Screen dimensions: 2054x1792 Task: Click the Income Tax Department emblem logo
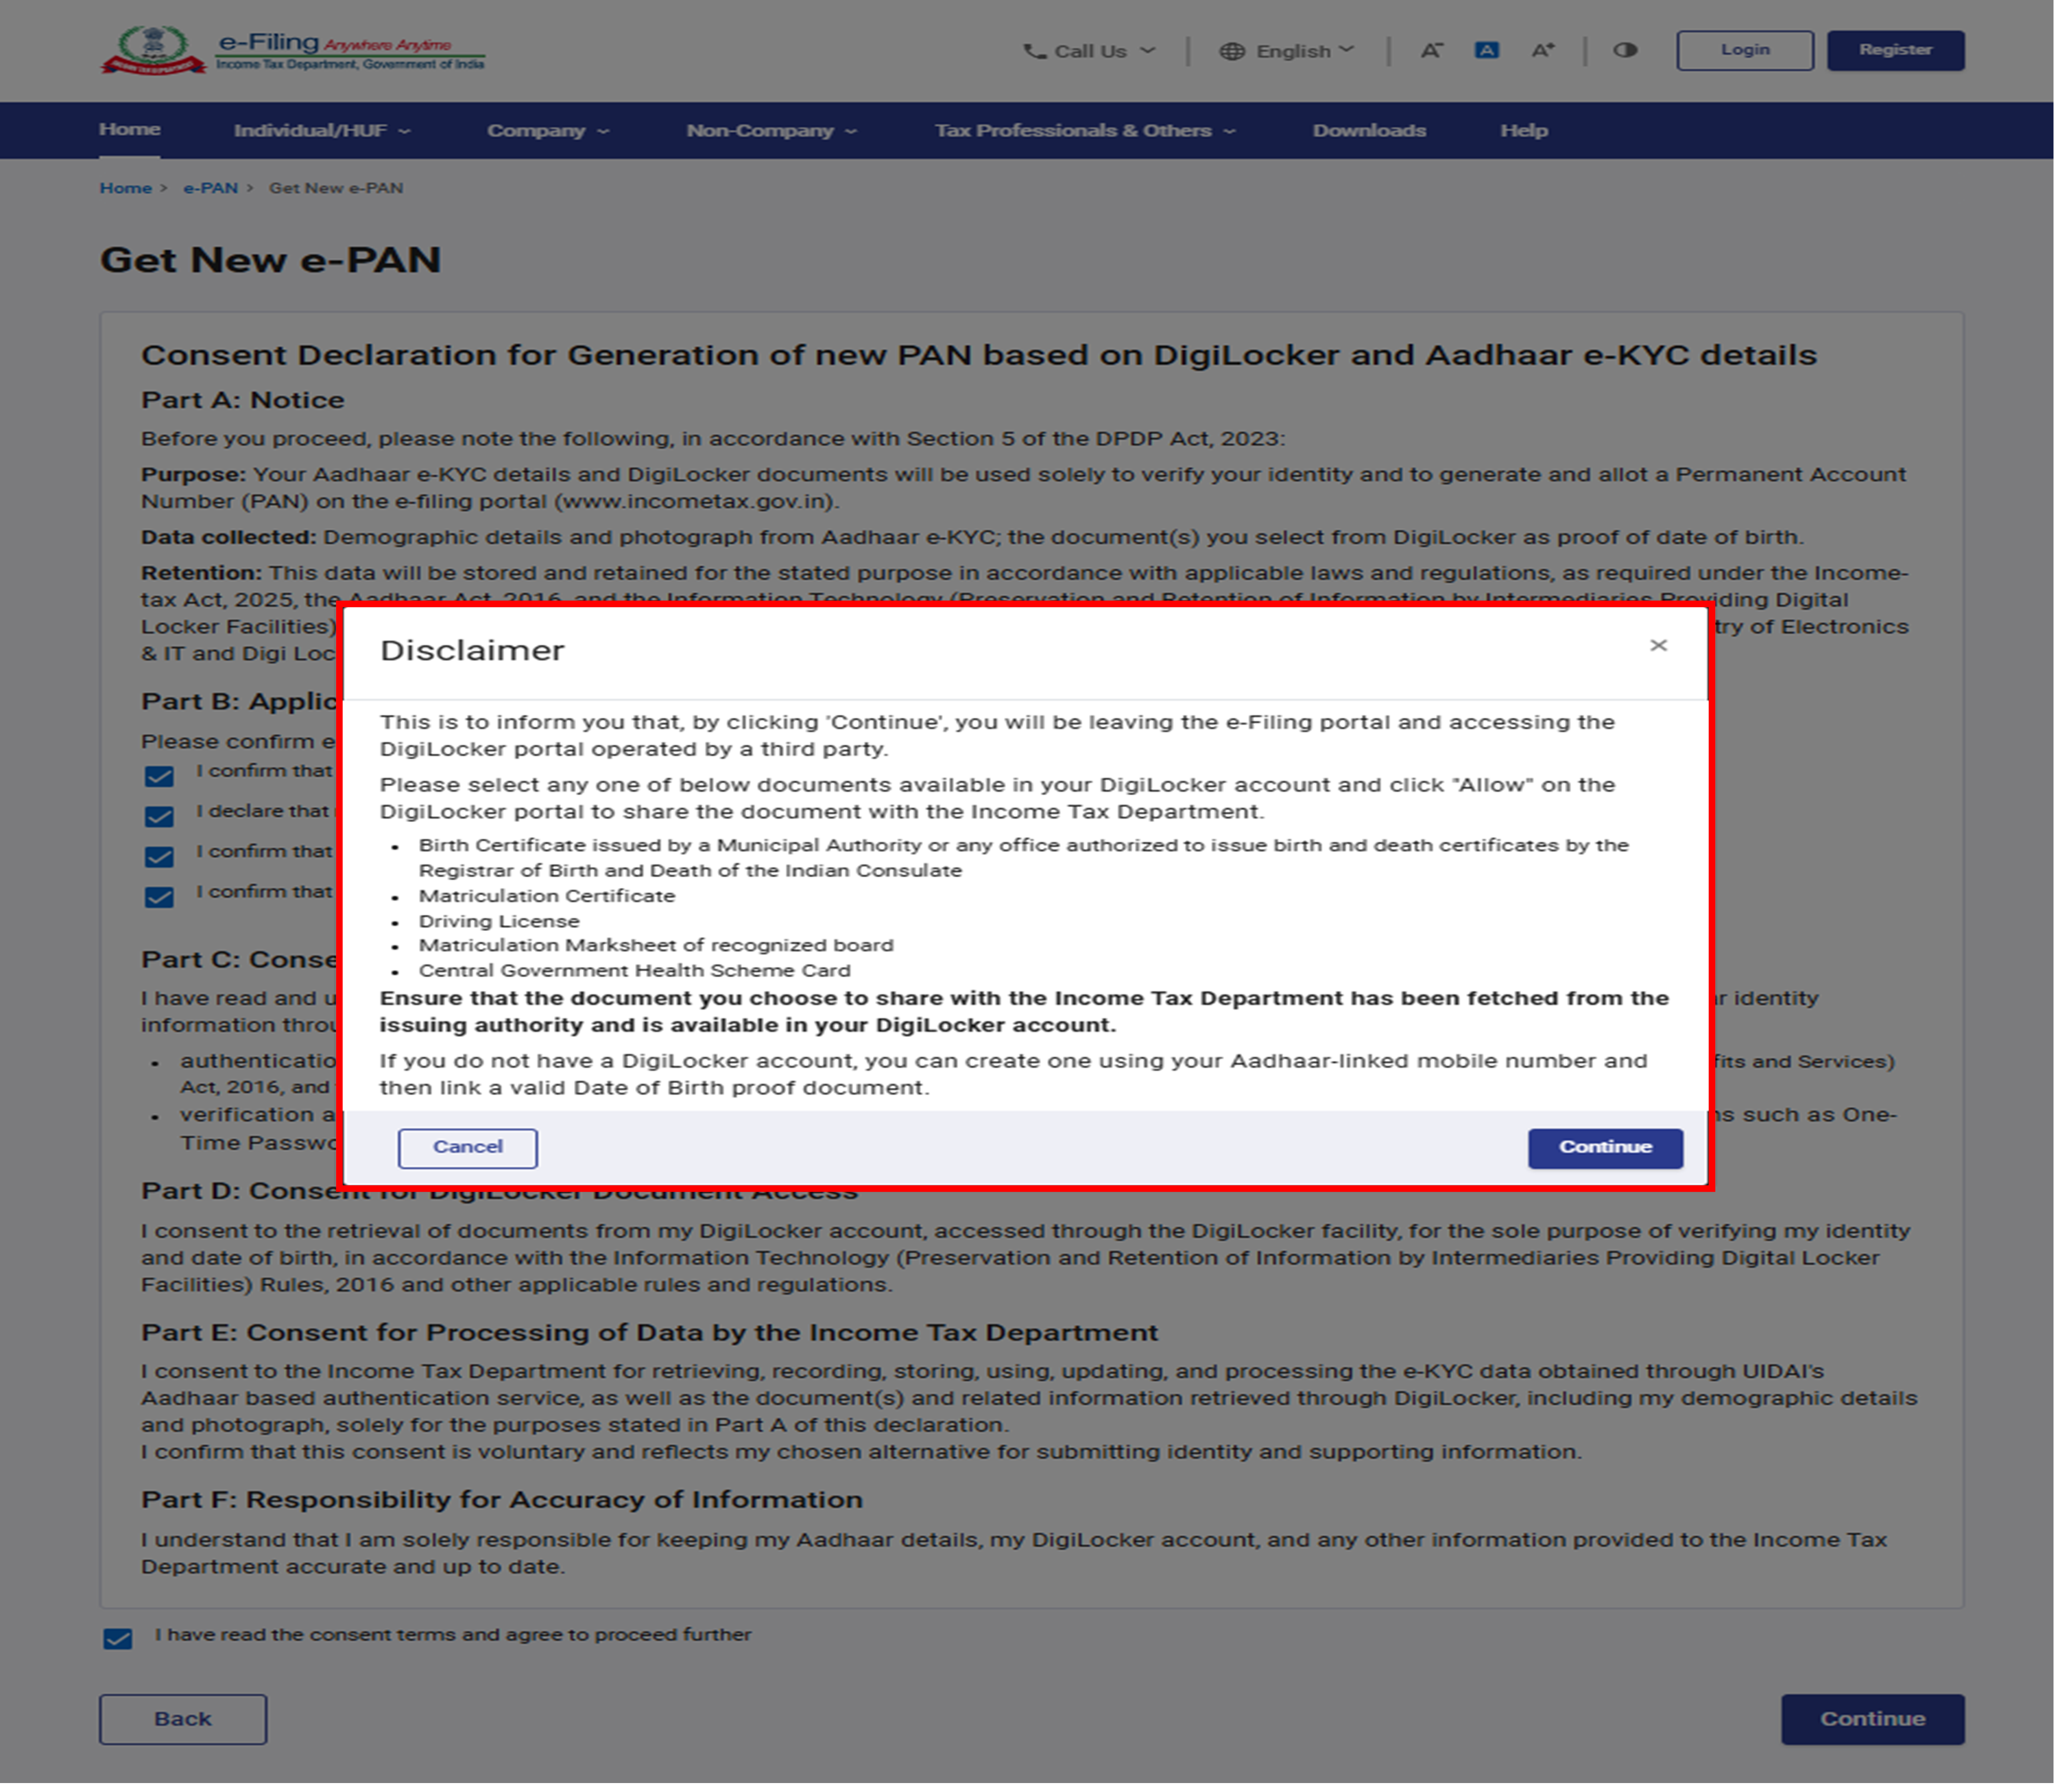tap(153, 50)
